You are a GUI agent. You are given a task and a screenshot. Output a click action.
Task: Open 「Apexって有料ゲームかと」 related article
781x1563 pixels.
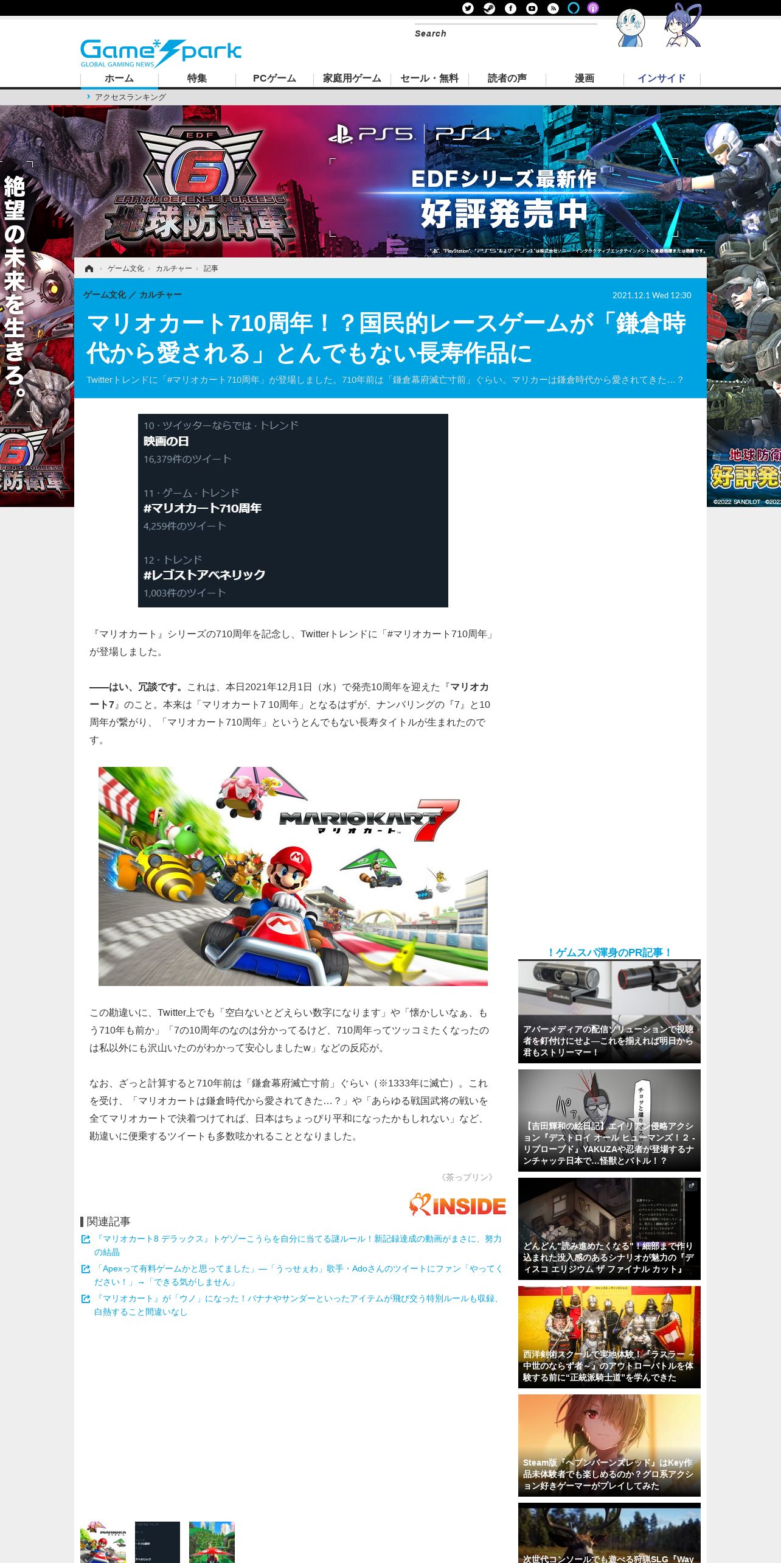298,1275
